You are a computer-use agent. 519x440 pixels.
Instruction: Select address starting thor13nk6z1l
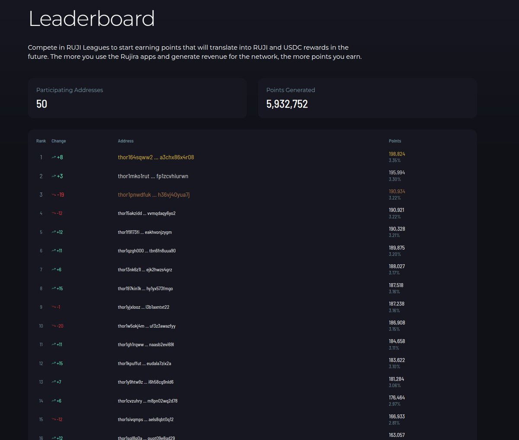145,270
